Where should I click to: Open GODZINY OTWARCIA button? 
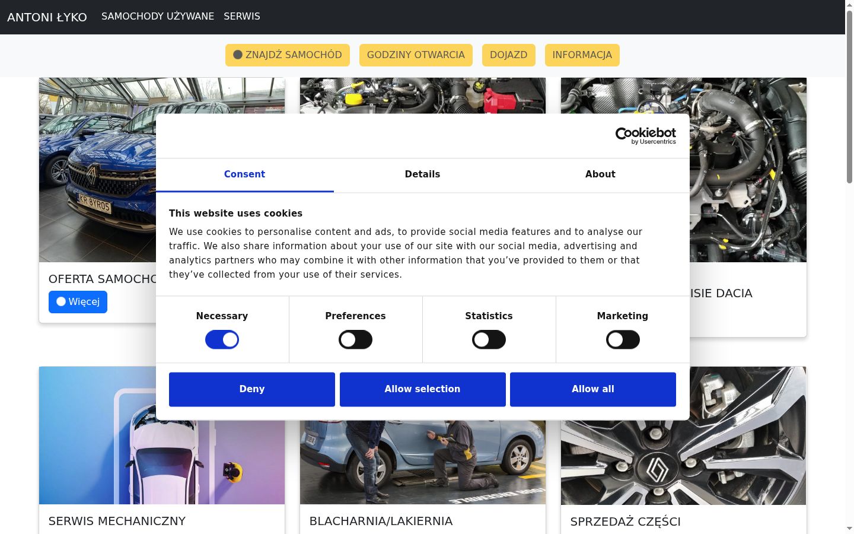pyautogui.click(x=416, y=55)
